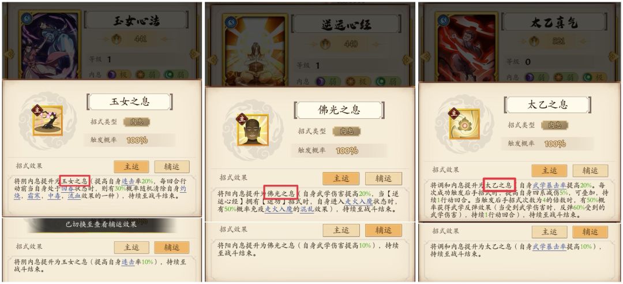The height and width of the screenshot is (284, 623).
Task: Open the 玉女心法 card artwork
Action: pyautogui.click(x=50, y=46)
